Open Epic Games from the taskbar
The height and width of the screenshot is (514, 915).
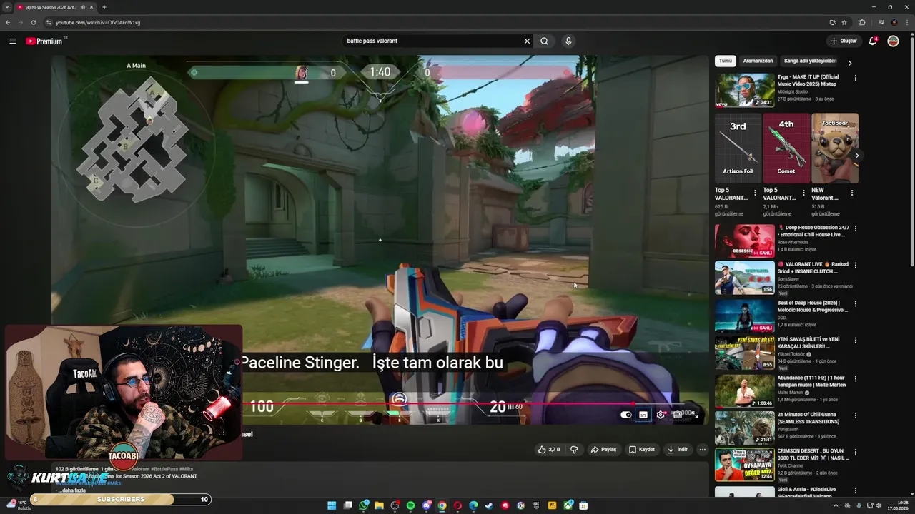click(536, 505)
